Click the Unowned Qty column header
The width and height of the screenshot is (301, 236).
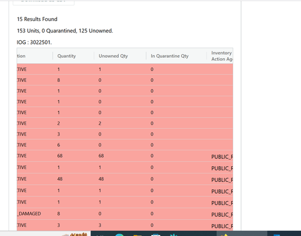point(113,56)
